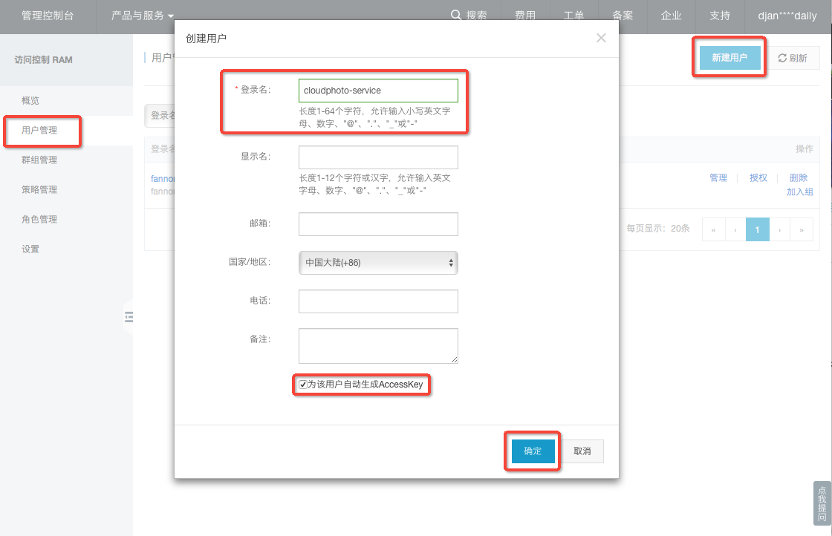The height and width of the screenshot is (536, 832).
Task: Select page 1 in pagination
Action: [x=757, y=229]
